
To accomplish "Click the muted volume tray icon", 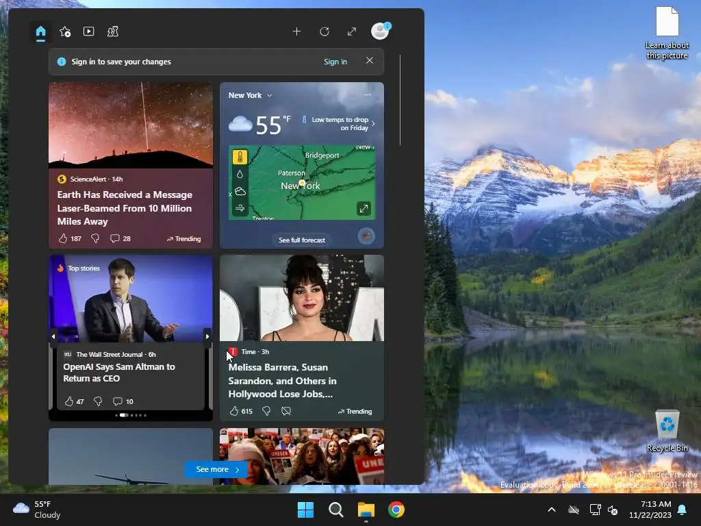I will 613,510.
